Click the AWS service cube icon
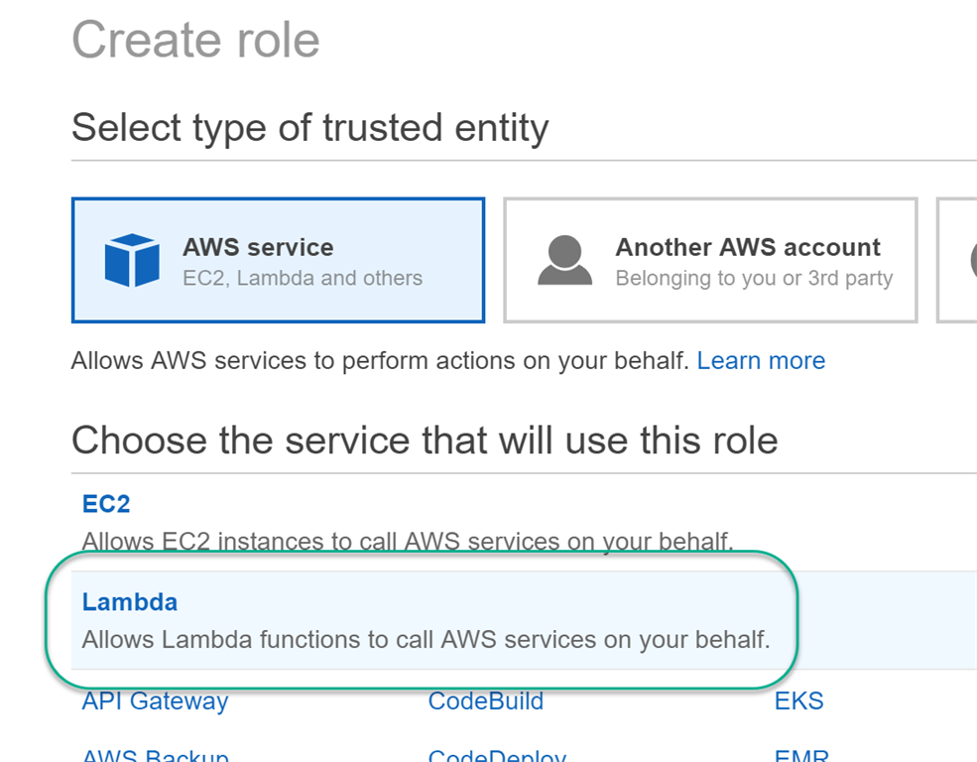The width and height of the screenshot is (977, 762). (130, 260)
